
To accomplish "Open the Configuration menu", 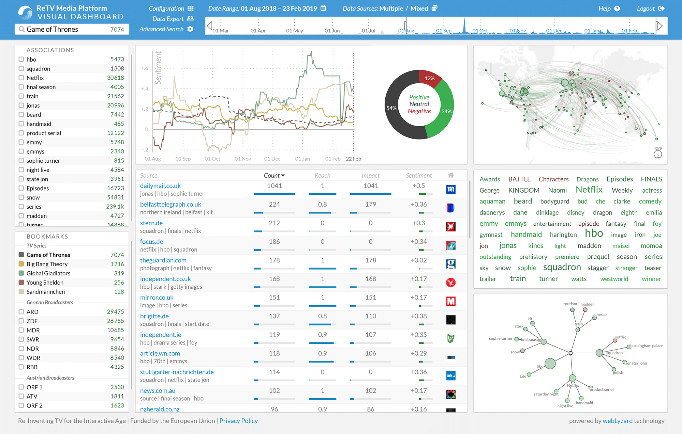I will (x=166, y=9).
